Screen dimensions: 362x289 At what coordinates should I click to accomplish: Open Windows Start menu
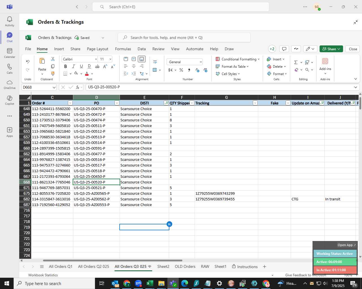point(7,283)
